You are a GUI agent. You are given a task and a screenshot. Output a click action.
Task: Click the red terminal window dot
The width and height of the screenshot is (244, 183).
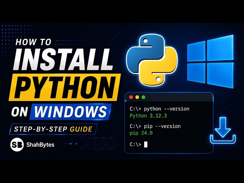(131, 97)
